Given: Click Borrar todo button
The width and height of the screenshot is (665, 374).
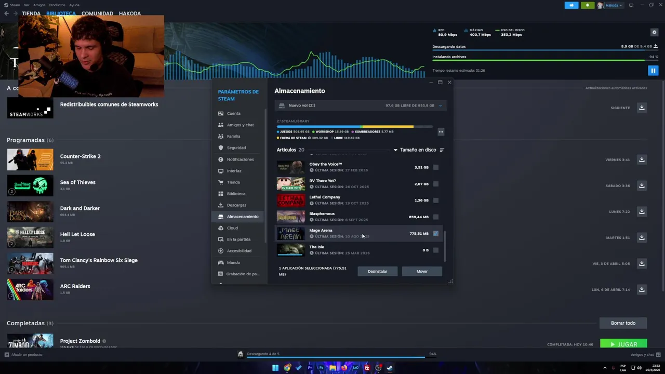Looking at the screenshot, I should pyautogui.click(x=623, y=323).
